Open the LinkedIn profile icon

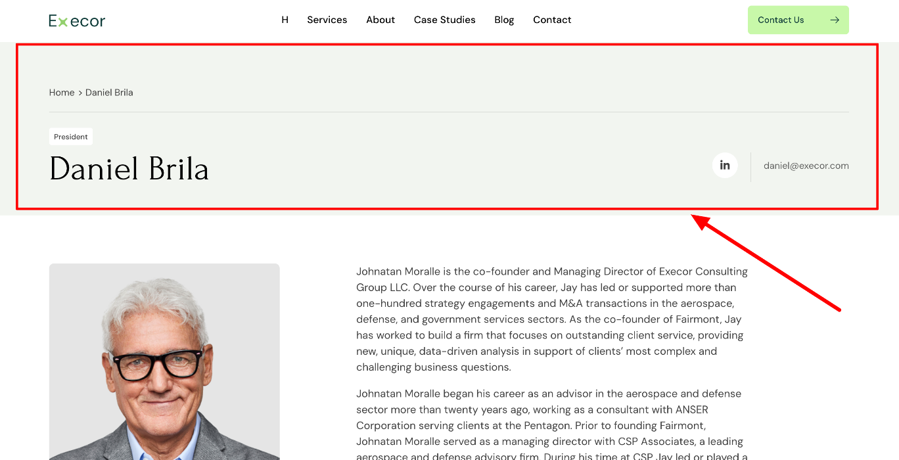[x=725, y=166]
